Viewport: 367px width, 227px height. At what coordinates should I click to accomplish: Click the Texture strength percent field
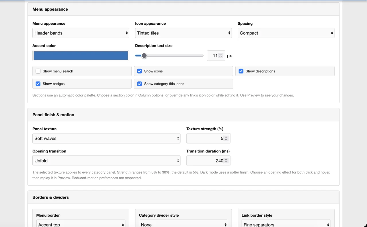click(208, 138)
